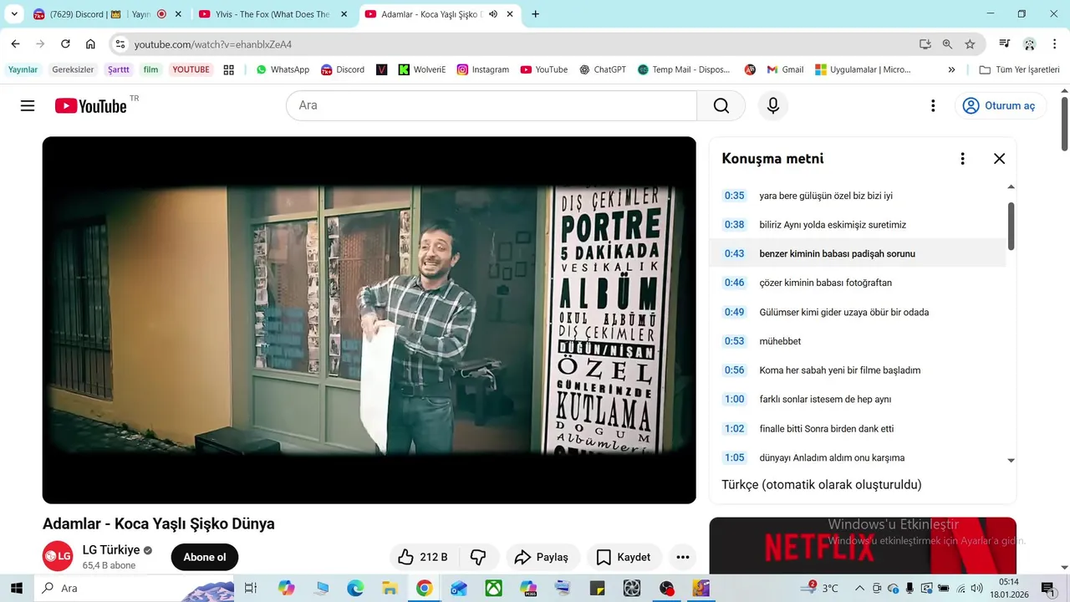Close the Konuşma metni transcript panel
1070x602 pixels.
point(999,158)
